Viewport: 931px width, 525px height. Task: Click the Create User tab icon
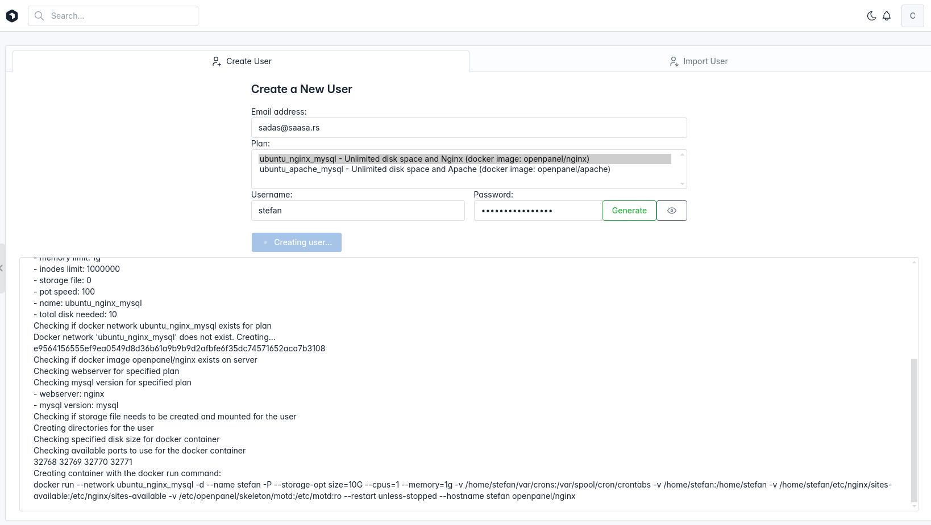[217, 61]
